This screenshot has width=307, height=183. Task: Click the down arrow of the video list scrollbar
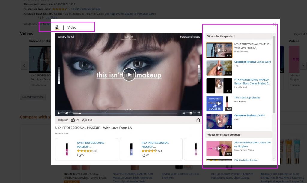[274, 159]
